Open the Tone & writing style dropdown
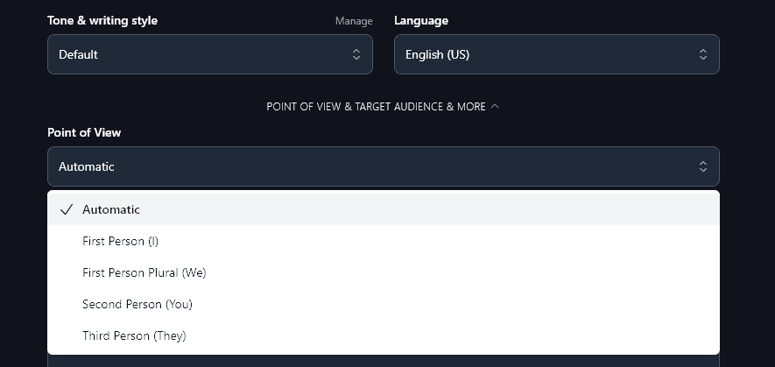The height and width of the screenshot is (367, 775). click(209, 54)
